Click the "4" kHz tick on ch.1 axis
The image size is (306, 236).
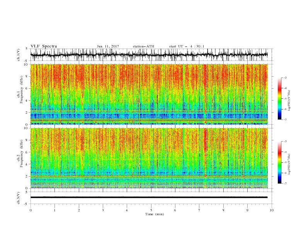pos(27,101)
